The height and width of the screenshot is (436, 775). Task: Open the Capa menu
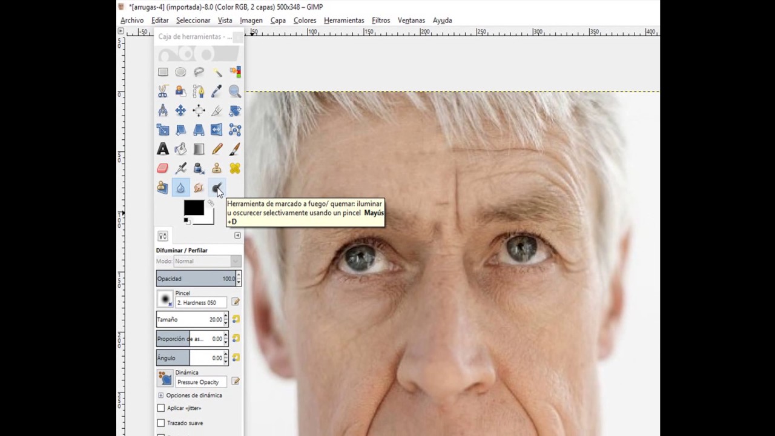278,20
